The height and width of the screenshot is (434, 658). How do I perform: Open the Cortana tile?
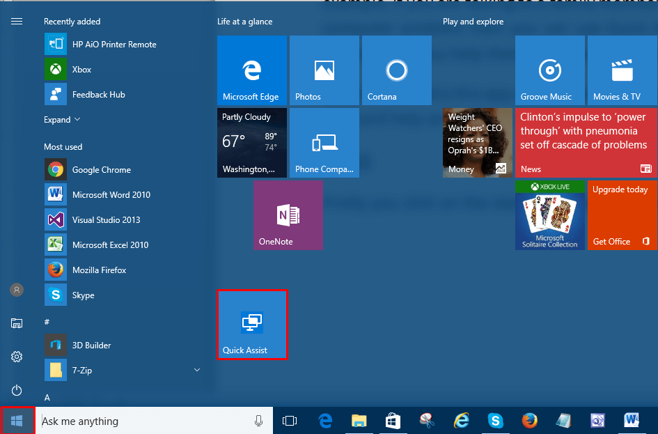[x=396, y=70]
